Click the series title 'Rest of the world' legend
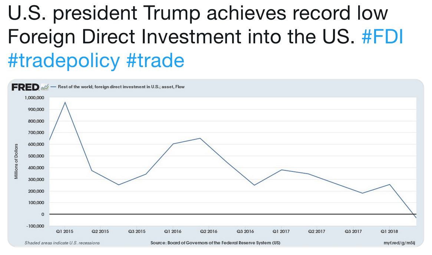432x255 pixels. point(121,87)
